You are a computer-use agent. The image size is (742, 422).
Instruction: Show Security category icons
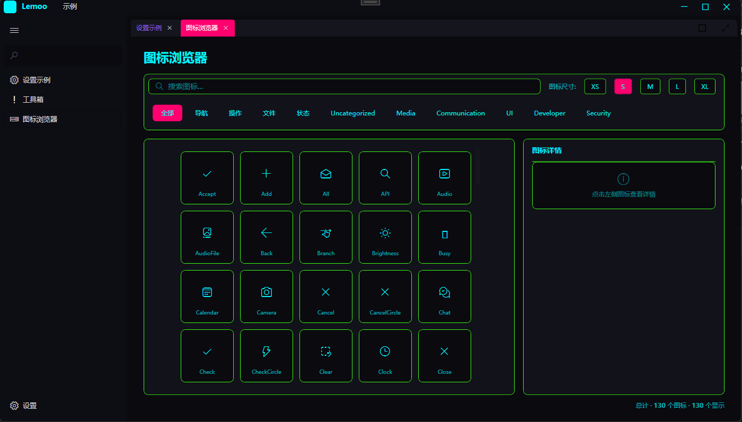(598, 113)
